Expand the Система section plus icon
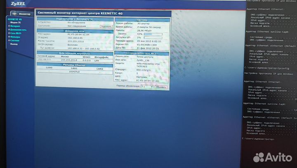The height and width of the screenshot is (168, 297). pos(9,41)
